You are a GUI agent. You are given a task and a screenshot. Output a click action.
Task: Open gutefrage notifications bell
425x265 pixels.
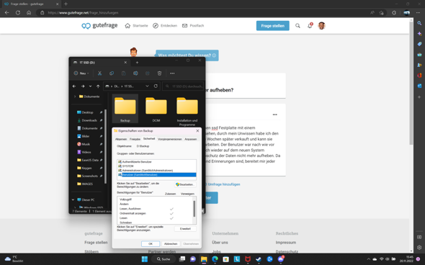coord(310,26)
